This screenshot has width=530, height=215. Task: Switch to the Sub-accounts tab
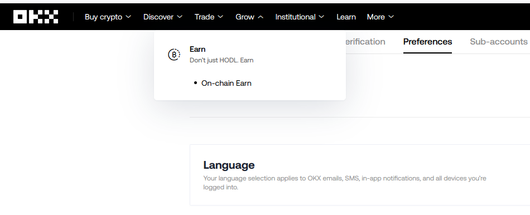tap(499, 42)
